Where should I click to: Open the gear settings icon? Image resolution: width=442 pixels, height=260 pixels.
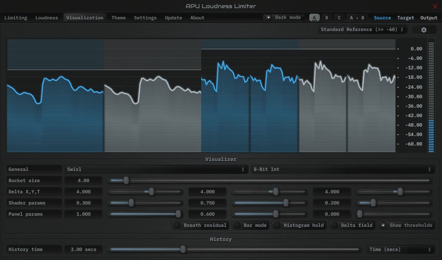pos(423,30)
